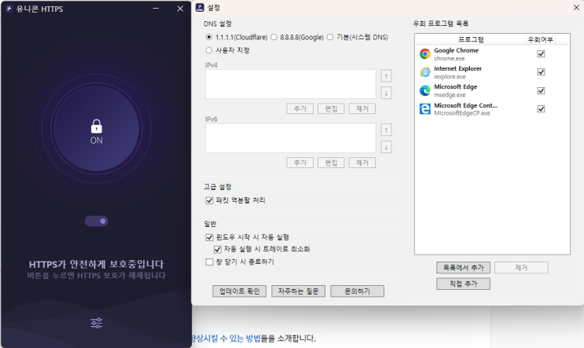Viewport: 584px width, 348px height.
Task: Click 직접 추가 button
Action: pyautogui.click(x=463, y=284)
